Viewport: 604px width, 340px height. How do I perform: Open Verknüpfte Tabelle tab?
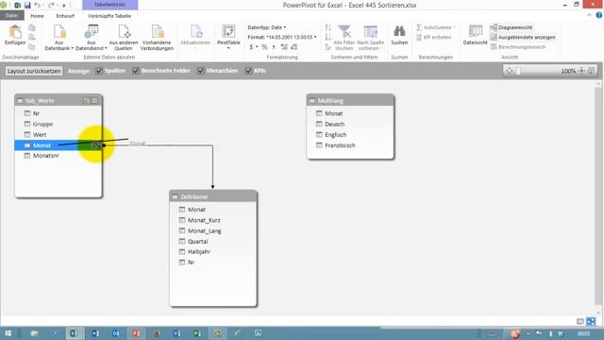[x=109, y=16]
